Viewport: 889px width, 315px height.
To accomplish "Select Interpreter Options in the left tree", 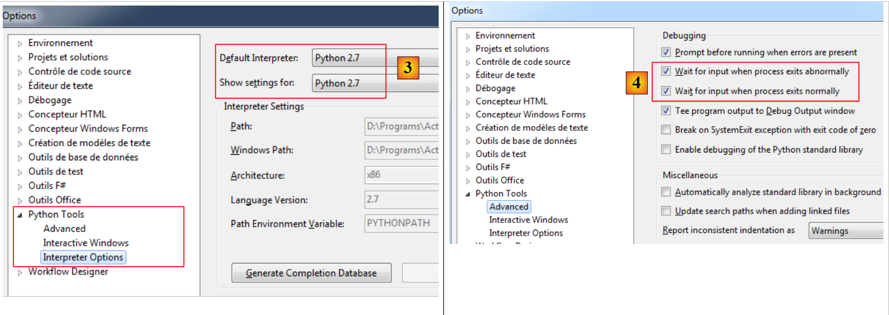I will click(83, 257).
